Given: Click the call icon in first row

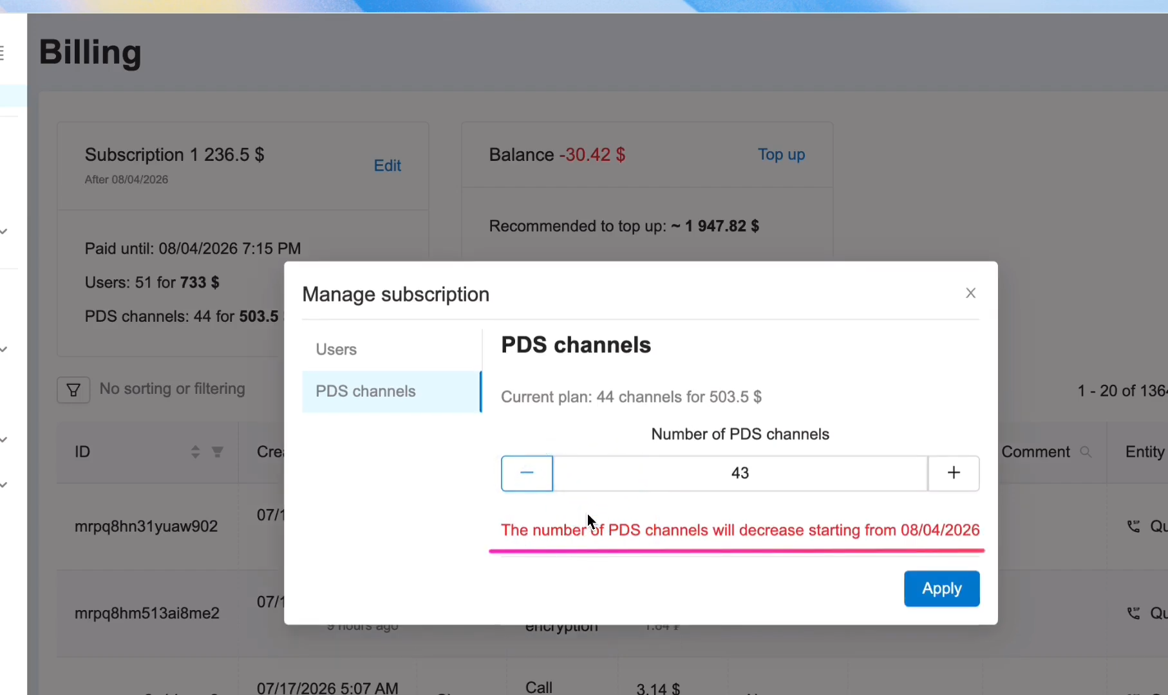Looking at the screenshot, I should pyautogui.click(x=1133, y=526).
